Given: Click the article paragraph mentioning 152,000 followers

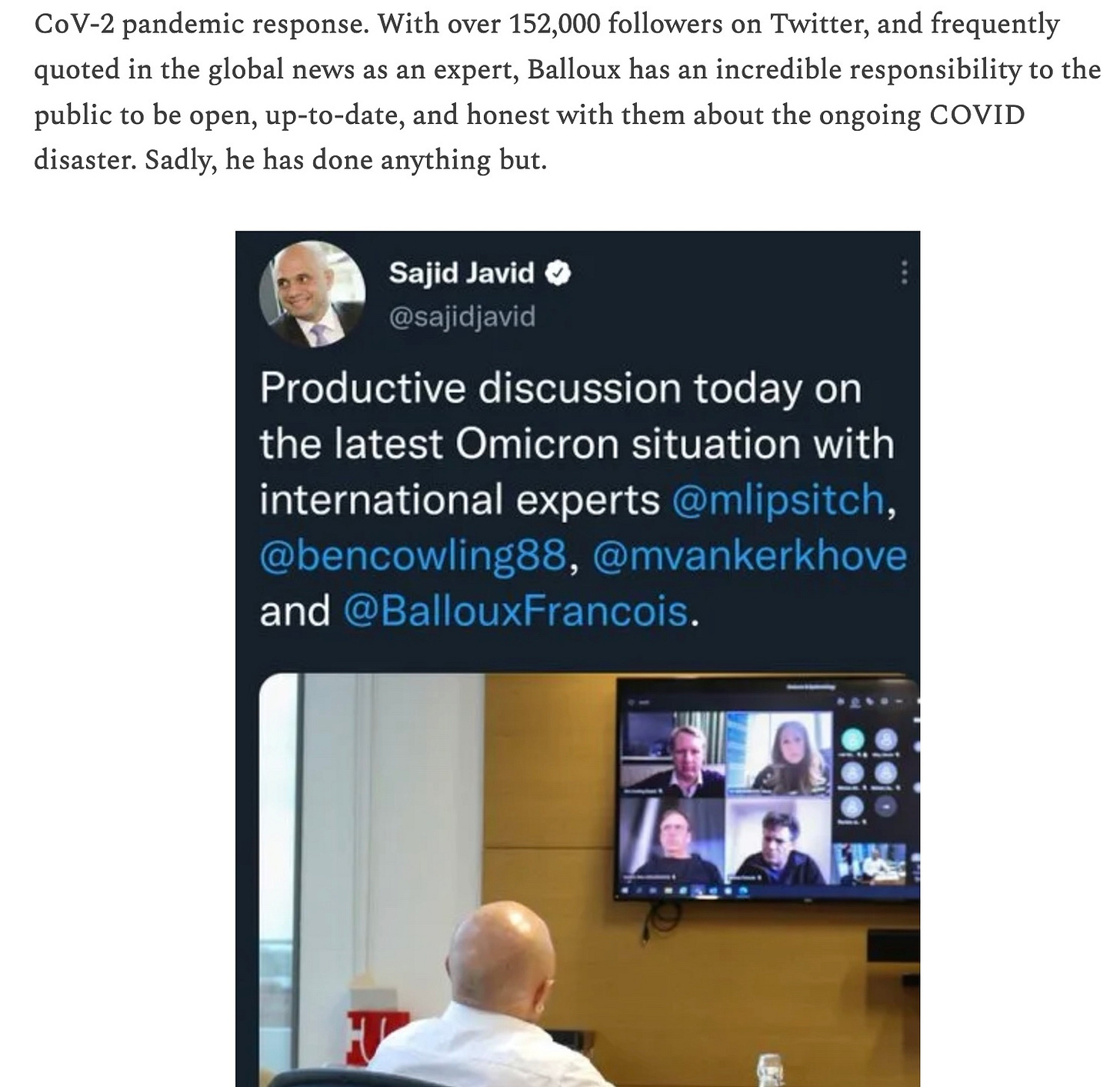Looking at the screenshot, I should tap(568, 92).
